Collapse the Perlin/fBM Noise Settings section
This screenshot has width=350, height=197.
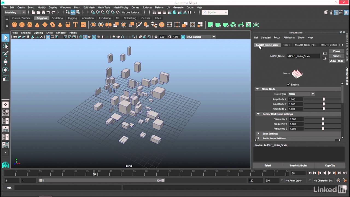[258, 114]
